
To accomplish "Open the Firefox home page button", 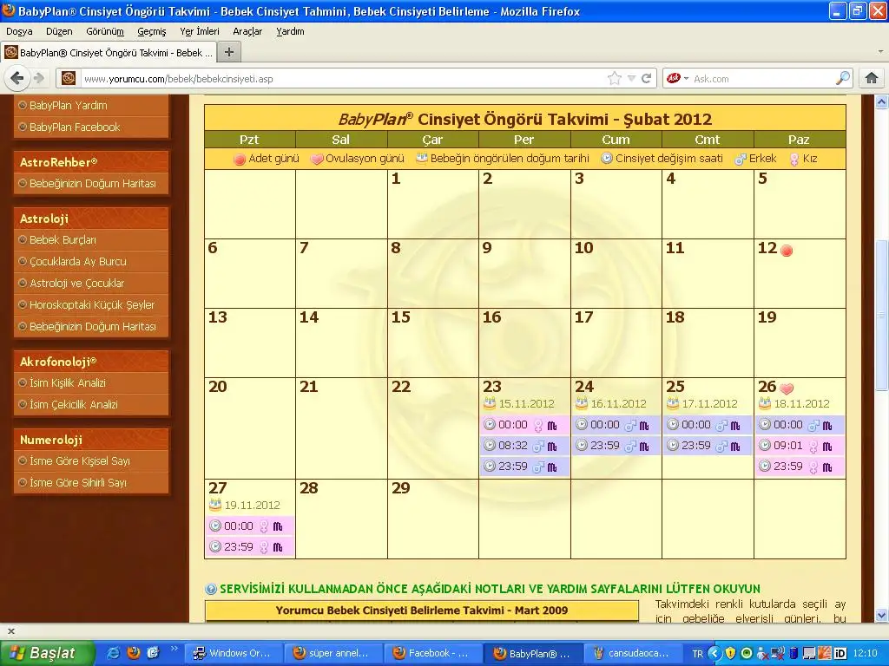I will point(872,78).
